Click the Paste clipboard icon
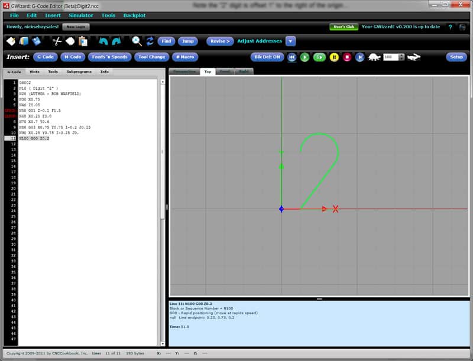This screenshot has width=473, height=361. 82,41
